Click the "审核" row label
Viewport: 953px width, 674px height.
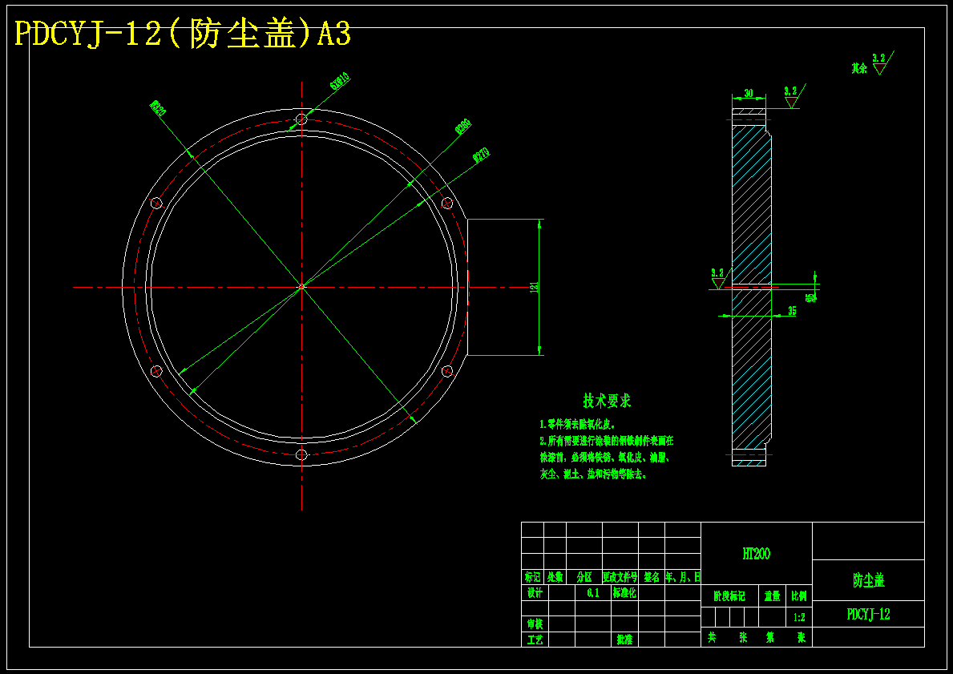click(x=535, y=624)
